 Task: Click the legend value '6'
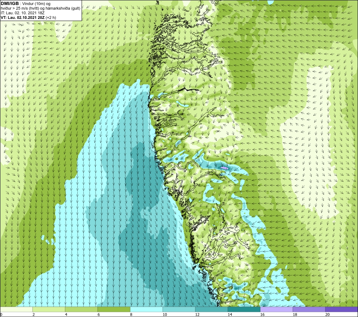99,314
